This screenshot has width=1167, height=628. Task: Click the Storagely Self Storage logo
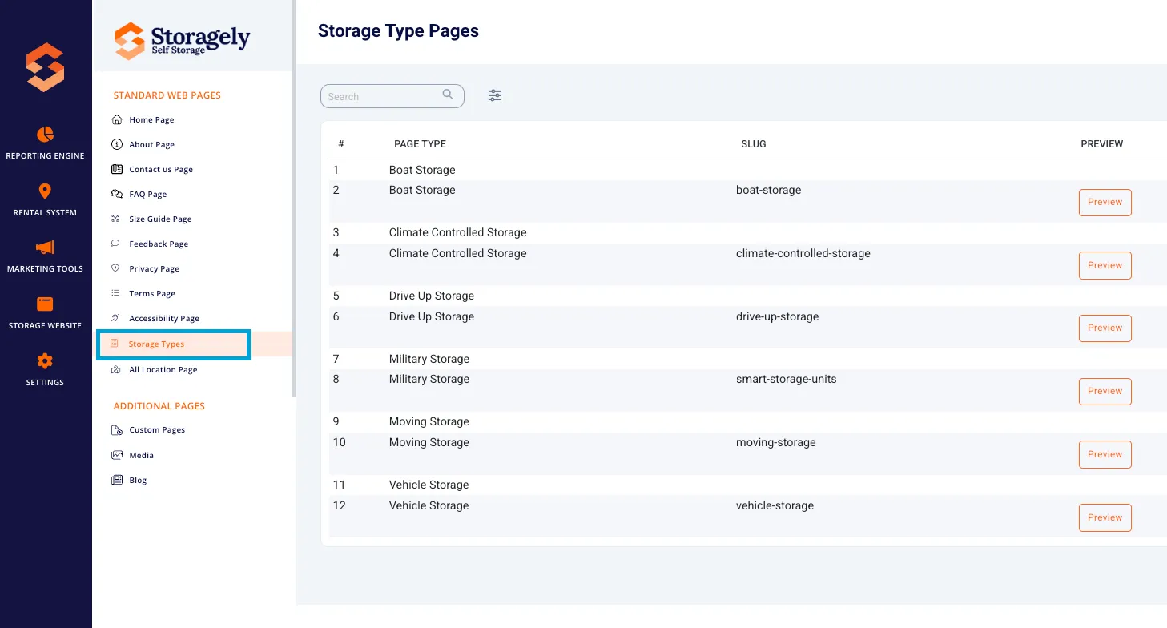pyautogui.click(x=182, y=40)
